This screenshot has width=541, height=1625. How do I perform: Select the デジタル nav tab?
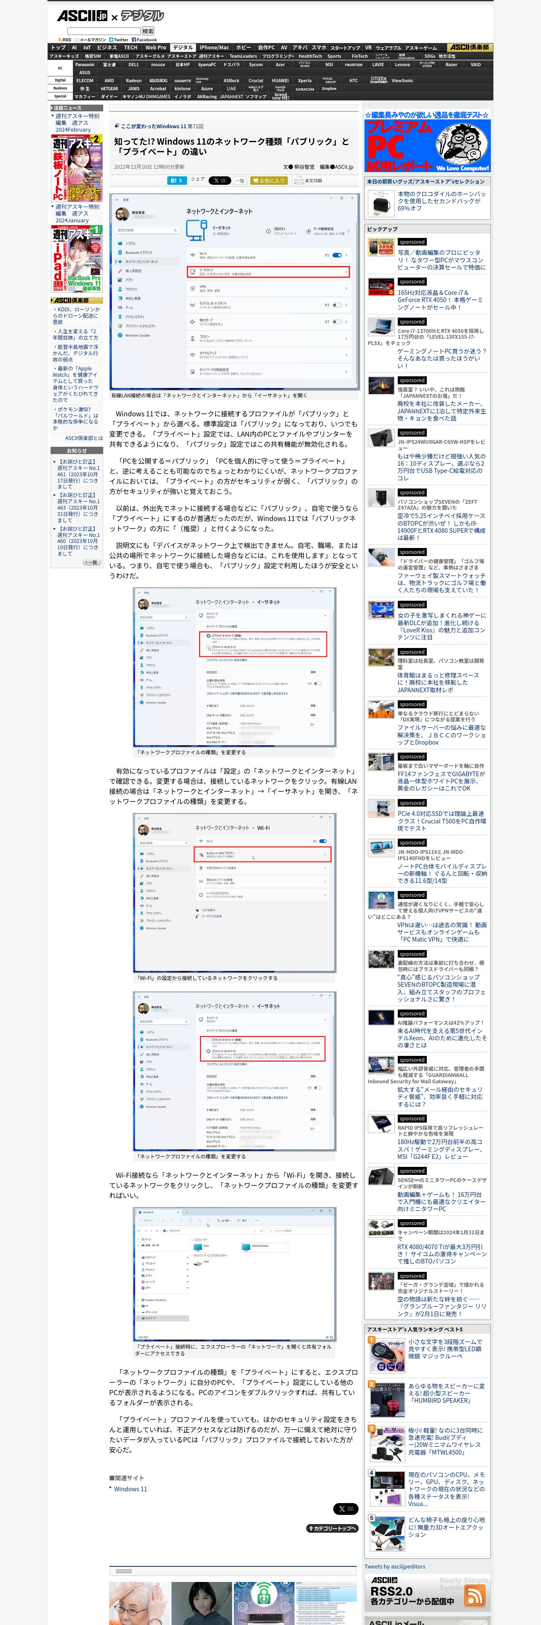183,47
